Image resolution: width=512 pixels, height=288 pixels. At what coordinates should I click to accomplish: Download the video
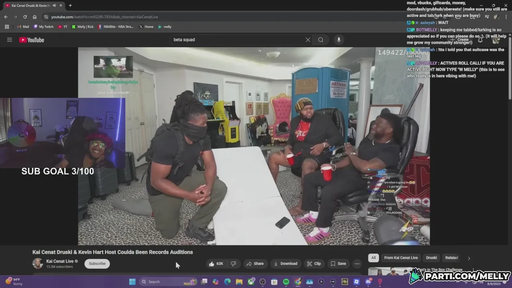(x=286, y=264)
